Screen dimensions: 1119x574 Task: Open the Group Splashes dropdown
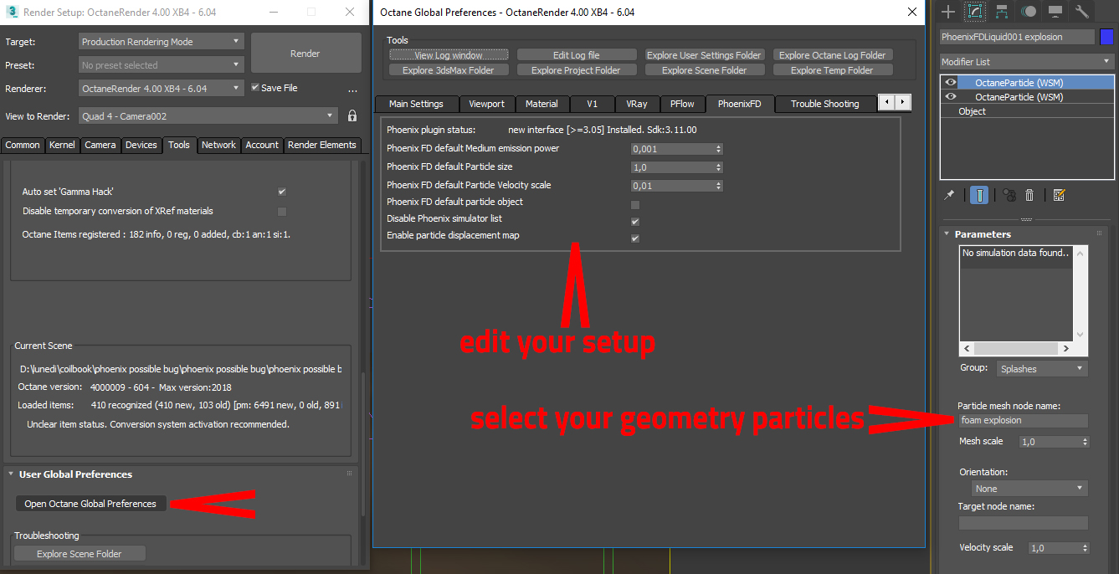click(1042, 368)
